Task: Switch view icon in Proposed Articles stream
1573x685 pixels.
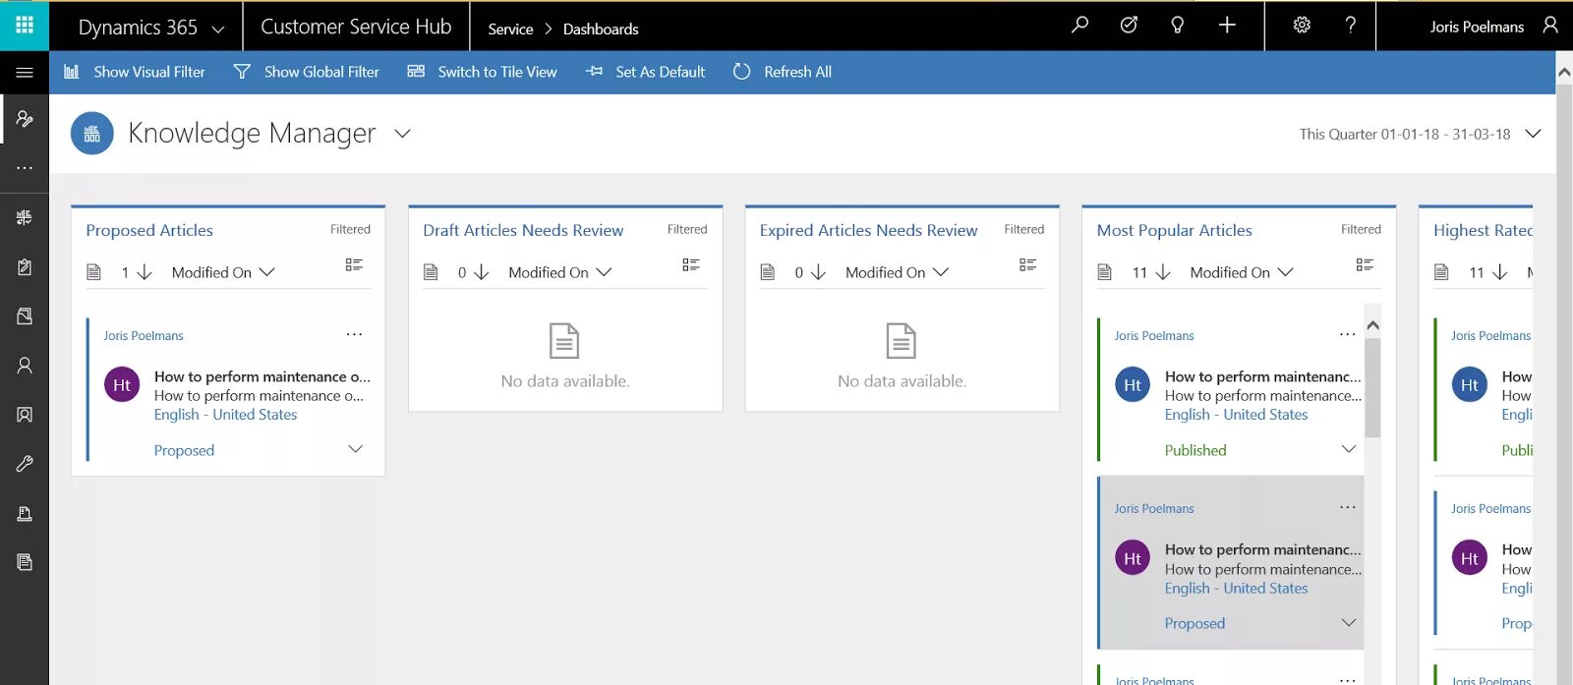Action: pyautogui.click(x=354, y=264)
